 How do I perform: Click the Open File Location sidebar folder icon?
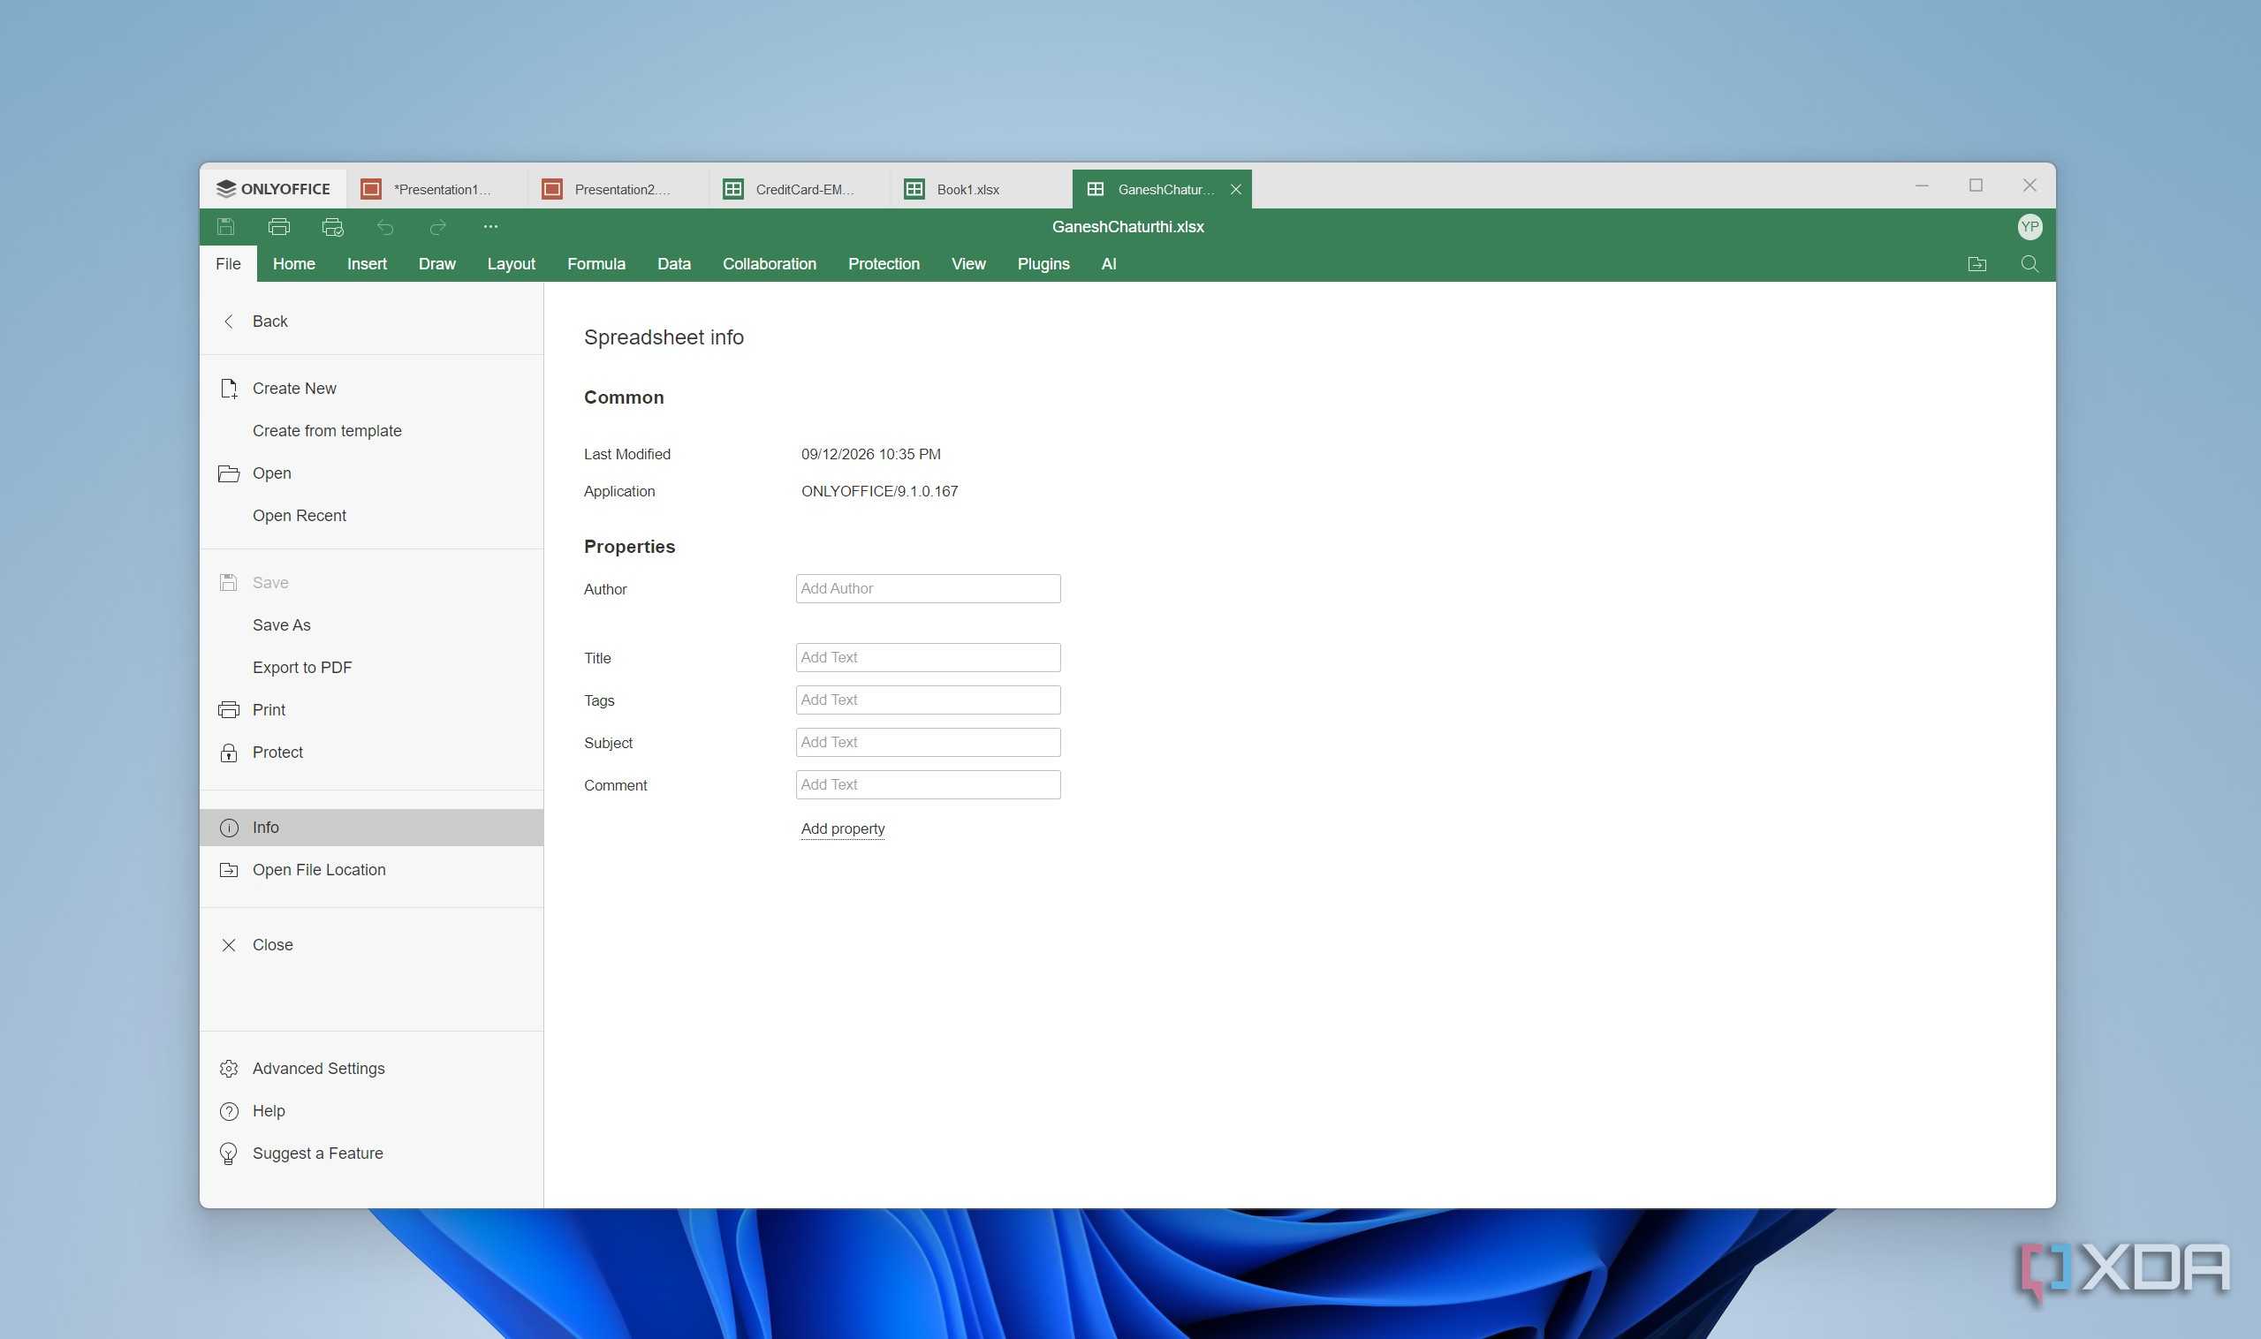(228, 870)
